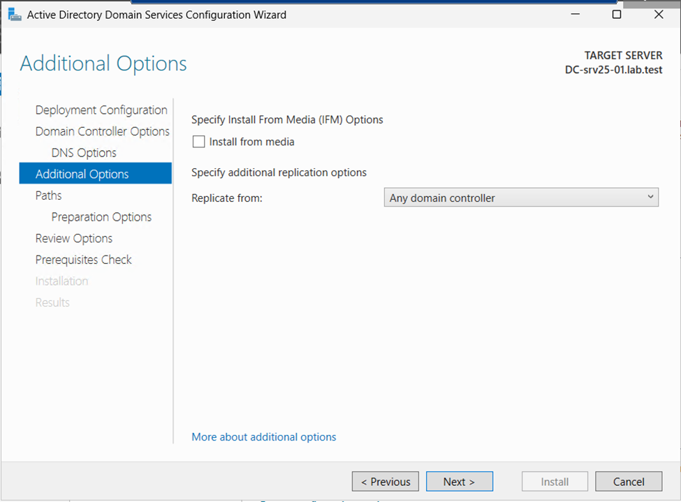Image resolution: width=681 pixels, height=502 pixels.
Task: Click the 'Replicate from:' label
Action: click(227, 198)
